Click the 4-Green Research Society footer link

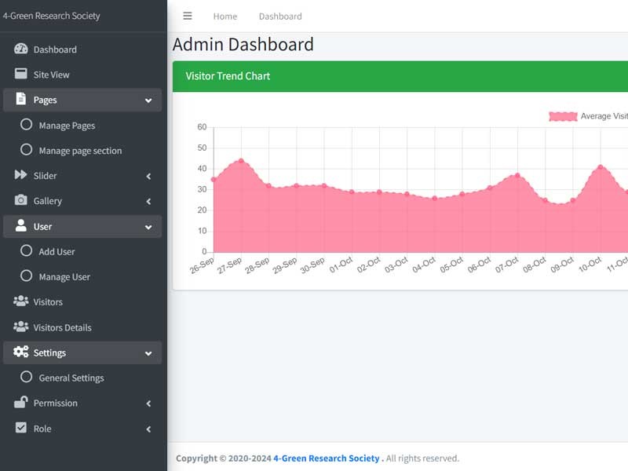click(x=325, y=458)
